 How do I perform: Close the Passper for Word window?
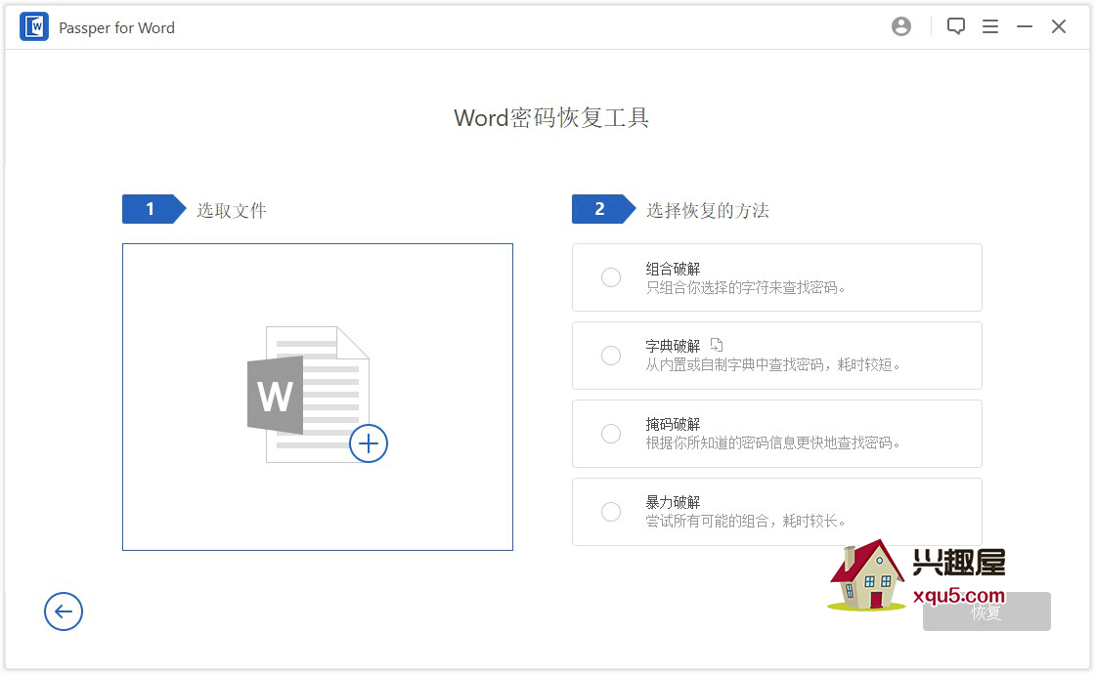(1058, 26)
